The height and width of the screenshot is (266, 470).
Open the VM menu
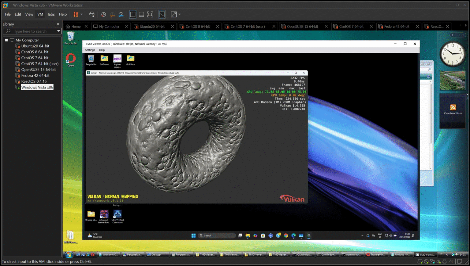[40, 14]
